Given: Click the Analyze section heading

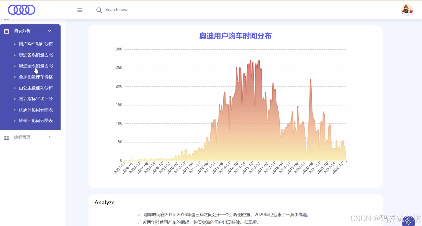Looking at the screenshot, I should coord(104,202).
